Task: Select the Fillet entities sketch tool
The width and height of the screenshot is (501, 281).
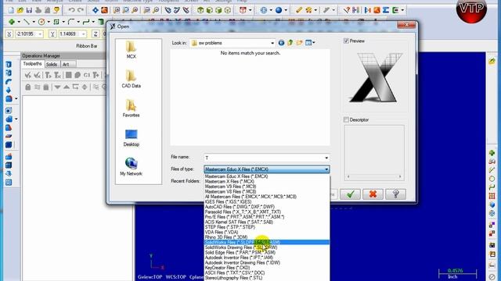Action: point(71,22)
